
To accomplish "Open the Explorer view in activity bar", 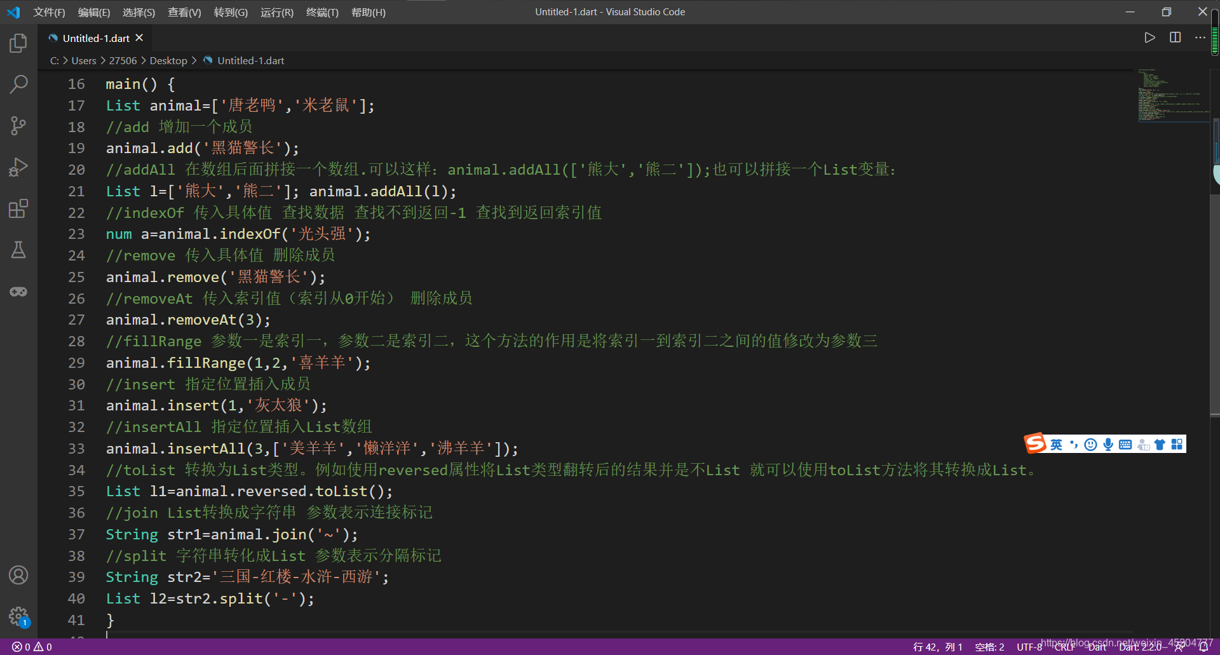I will (18, 43).
